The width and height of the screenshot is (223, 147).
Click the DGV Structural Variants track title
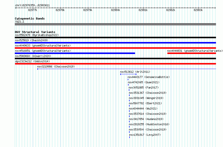[x=35, y=32]
